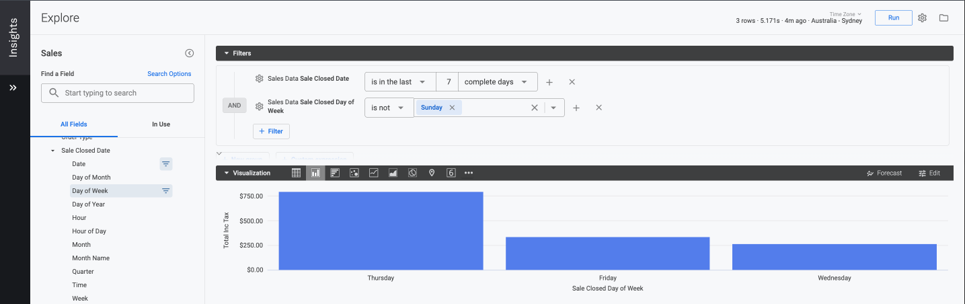Open the 'is not' condition dropdown
Screen dimensions: 965x304
pyautogui.click(x=389, y=108)
